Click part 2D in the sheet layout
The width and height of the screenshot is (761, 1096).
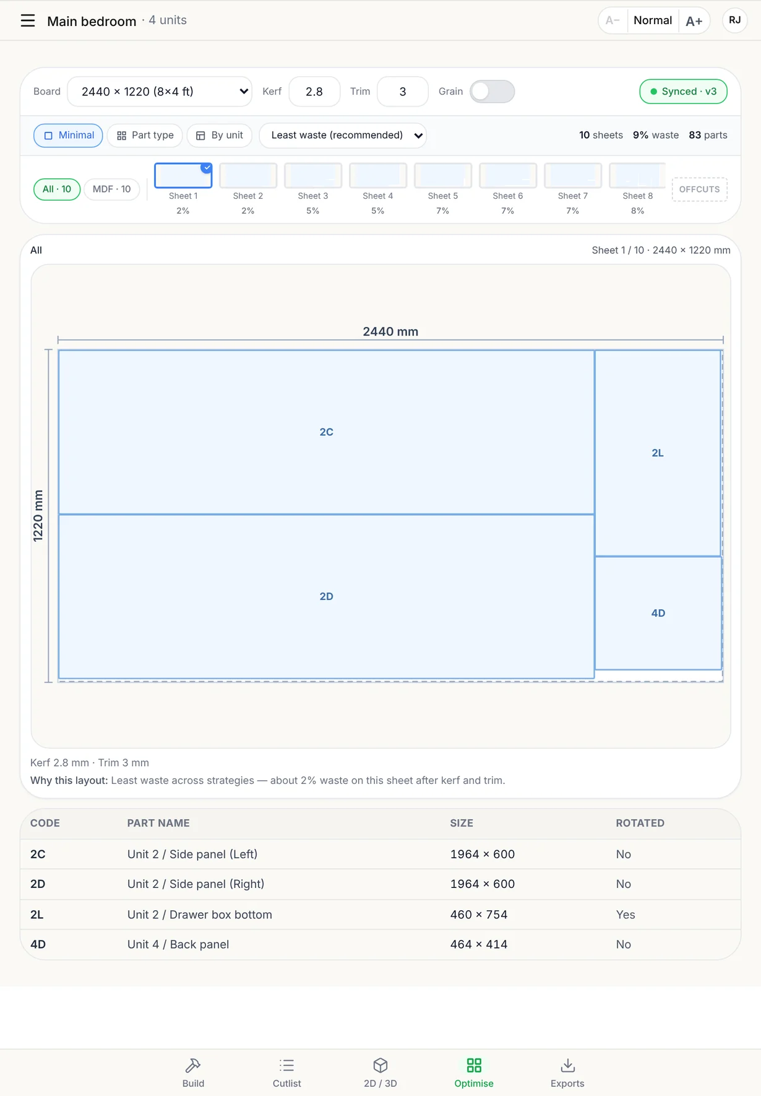click(327, 596)
